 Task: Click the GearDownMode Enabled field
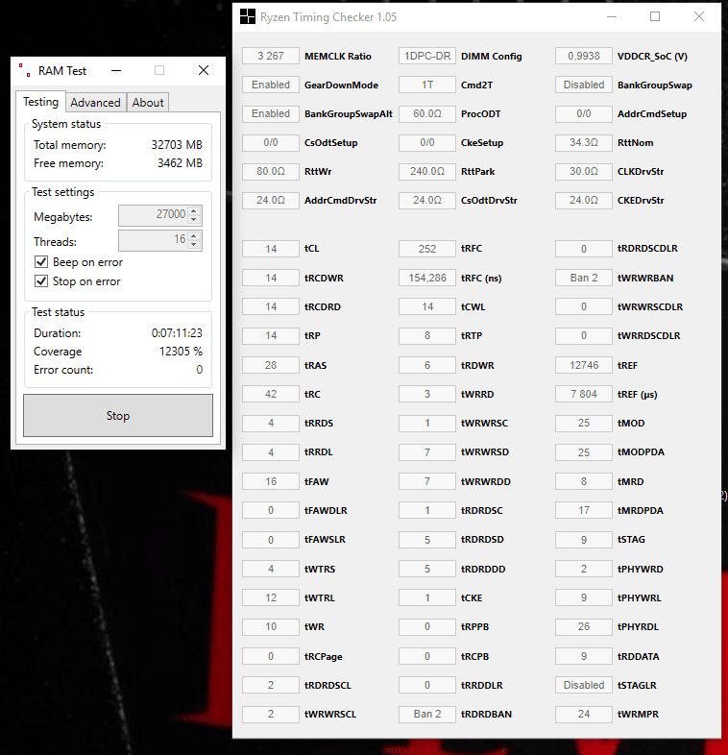(271, 85)
